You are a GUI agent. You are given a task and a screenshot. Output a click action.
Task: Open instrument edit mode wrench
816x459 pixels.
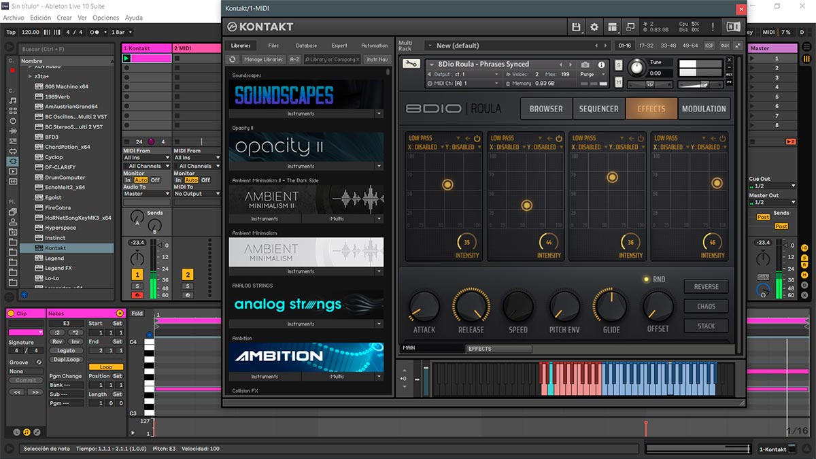[x=411, y=64]
